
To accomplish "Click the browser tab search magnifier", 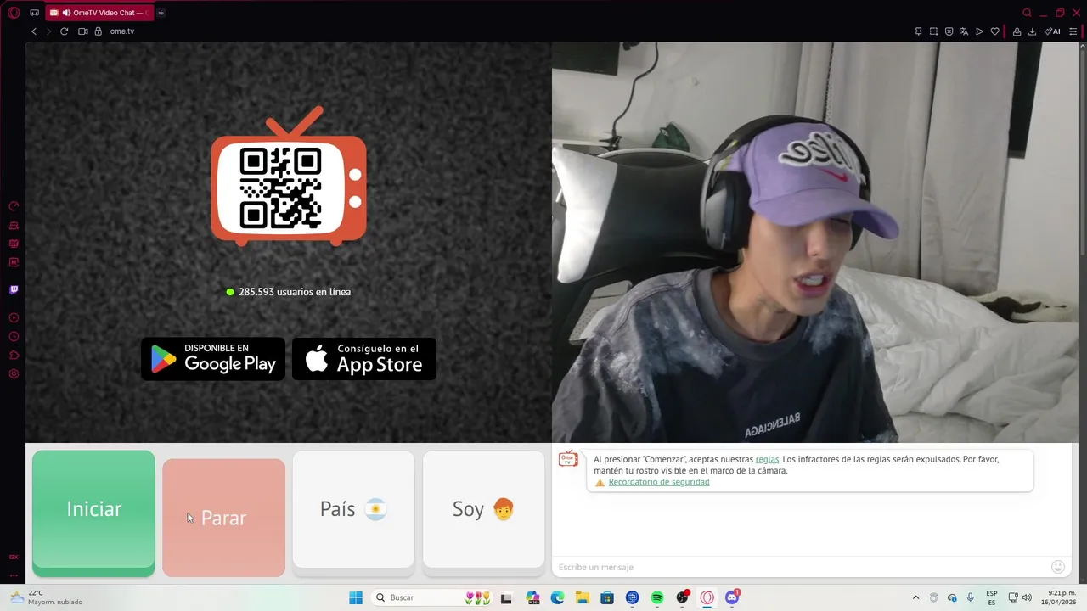I will click(1027, 13).
